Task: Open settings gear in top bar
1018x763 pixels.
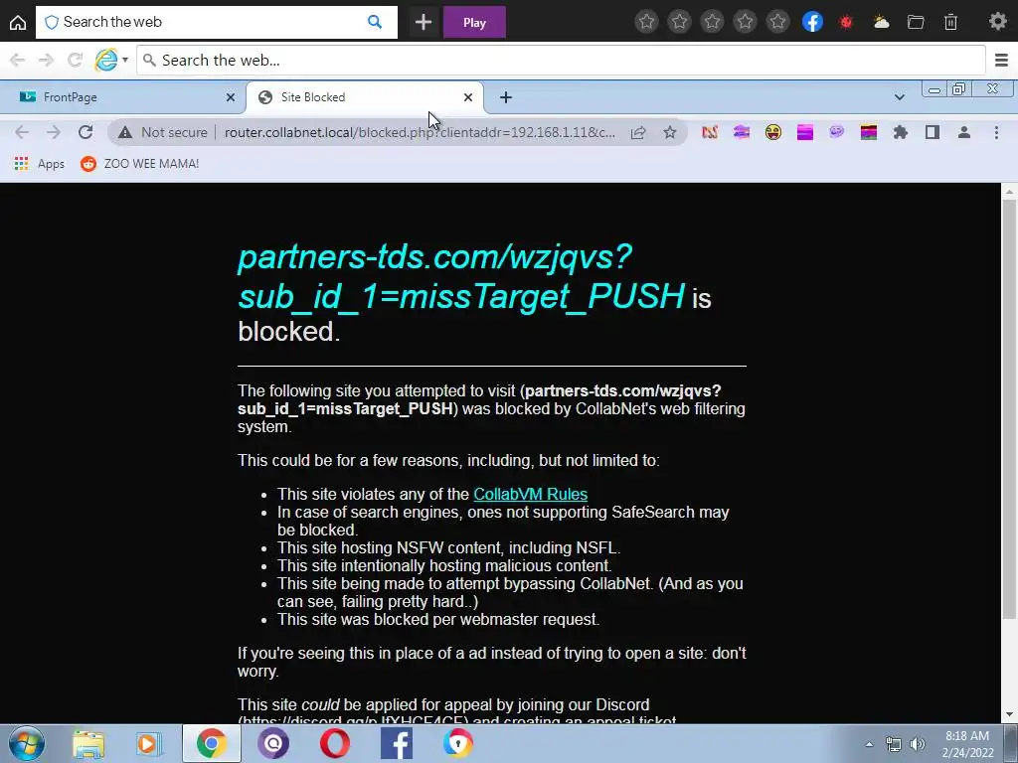Action: pyautogui.click(x=998, y=22)
